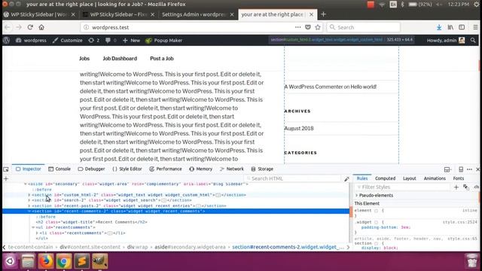Click Popup Maker in admin bar

(x=164, y=40)
